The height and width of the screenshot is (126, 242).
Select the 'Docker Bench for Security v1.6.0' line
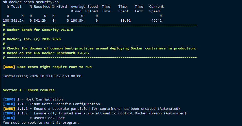38,30
